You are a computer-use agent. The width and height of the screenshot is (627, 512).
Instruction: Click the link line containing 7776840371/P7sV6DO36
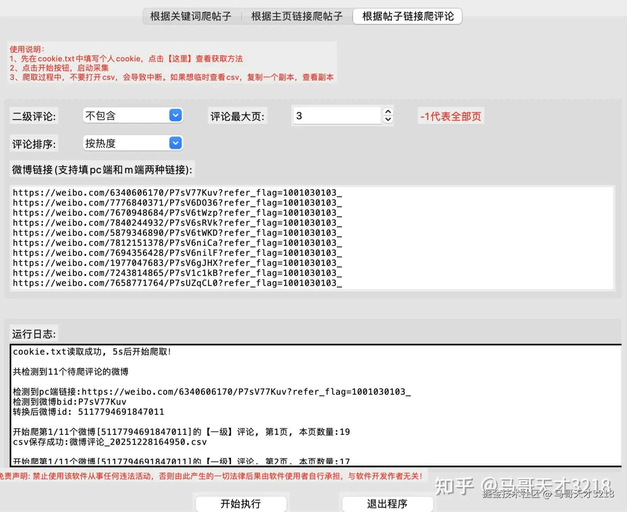click(x=177, y=203)
